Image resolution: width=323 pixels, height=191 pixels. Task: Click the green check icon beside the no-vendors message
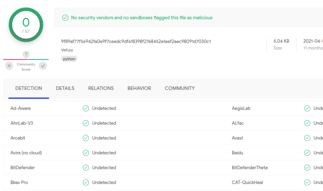(x=65, y=18)
